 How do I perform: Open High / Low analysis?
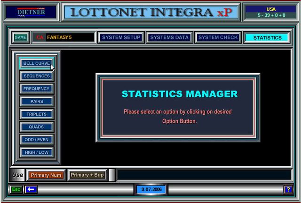(x=37, y=152)
